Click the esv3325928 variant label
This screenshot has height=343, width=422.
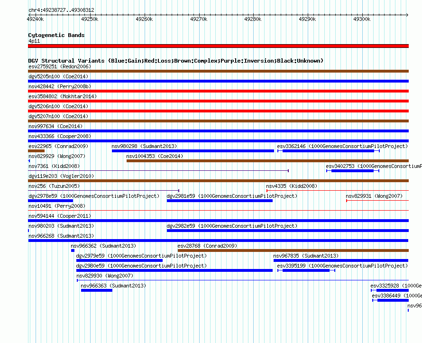click(x=396, y=286)
